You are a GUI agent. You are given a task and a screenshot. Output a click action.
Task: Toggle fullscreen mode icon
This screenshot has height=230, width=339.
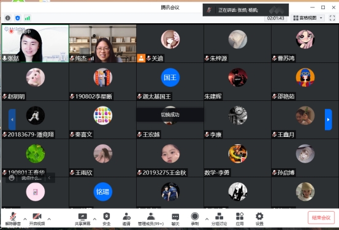332,18
